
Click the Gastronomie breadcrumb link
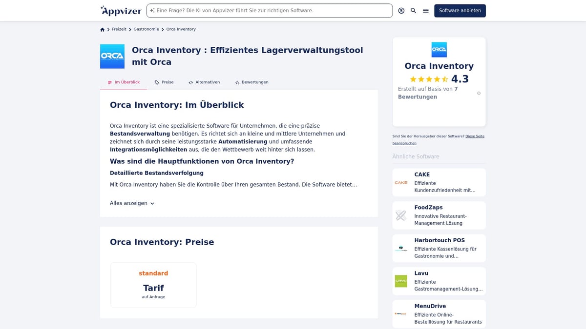pyautogui.click(x=146, y=29)
